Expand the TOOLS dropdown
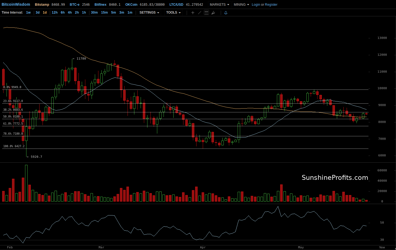The width and height of the screenshot is (396, 250). point(173,13)
